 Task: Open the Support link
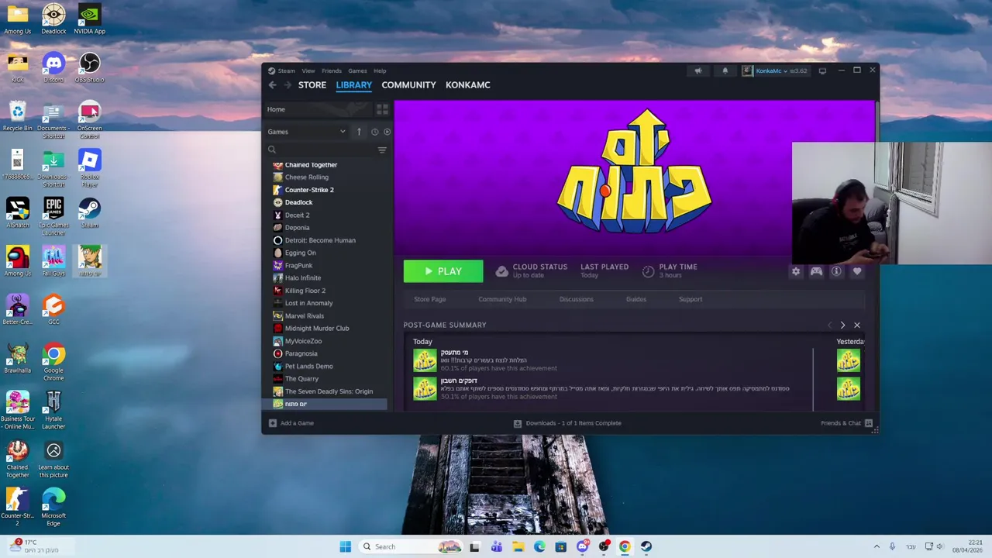coord(691,299)
